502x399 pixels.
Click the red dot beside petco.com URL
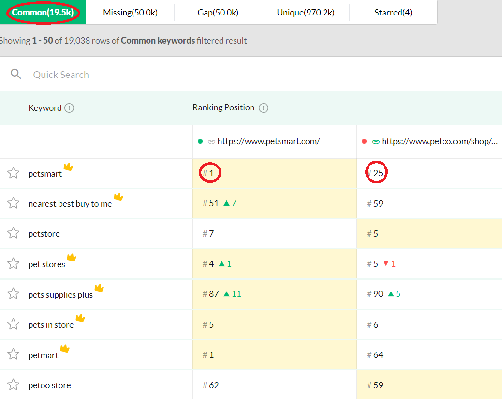[x=364, y=142]
